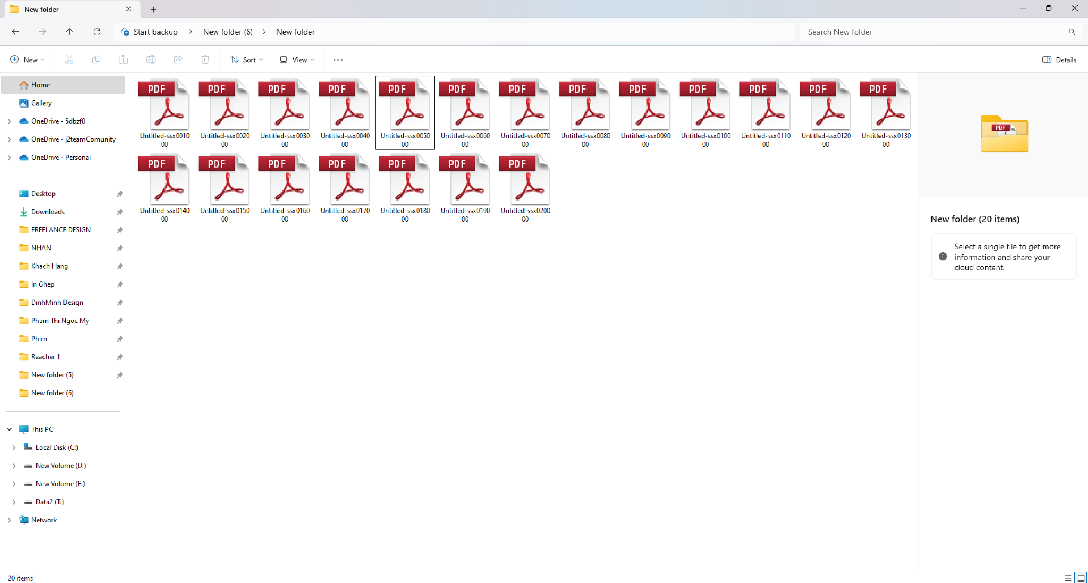Viewport: 1088px width, 583px height.
Task: Close the New folder tab
Action: 128,9
